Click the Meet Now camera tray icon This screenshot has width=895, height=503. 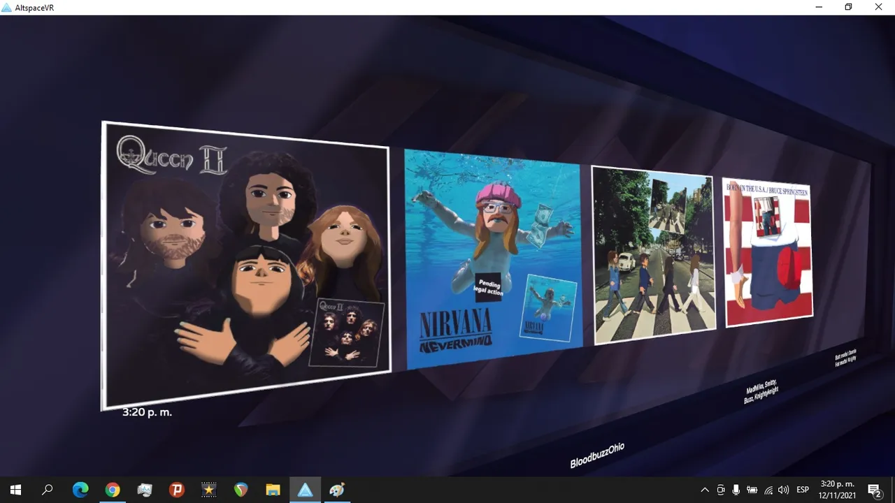721,490
